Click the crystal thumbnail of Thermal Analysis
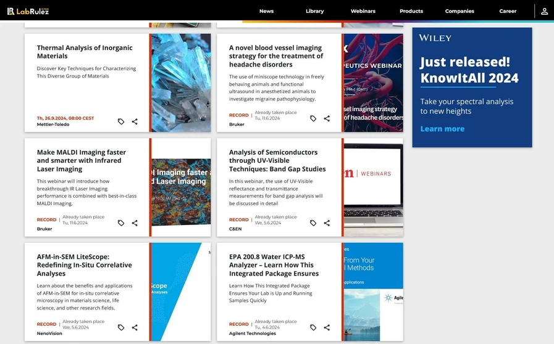This screenshot has height=344, width=554. (181, 83)
